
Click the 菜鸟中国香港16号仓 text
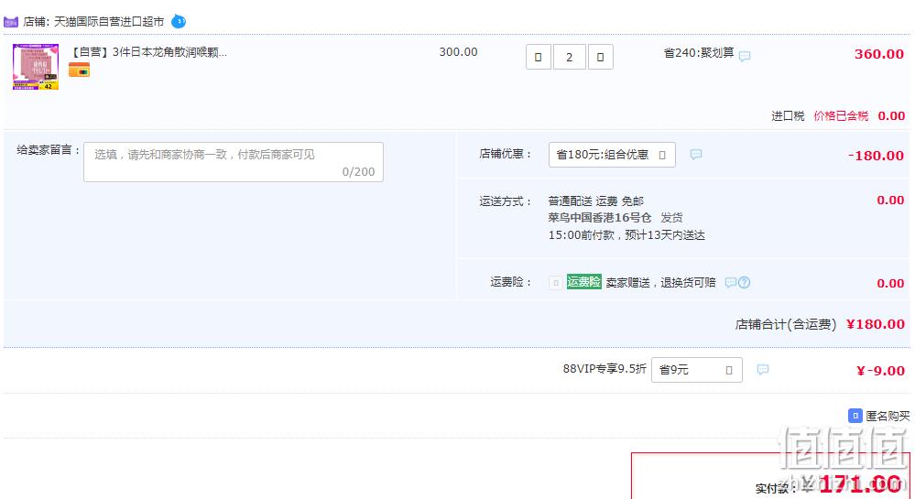599,218
